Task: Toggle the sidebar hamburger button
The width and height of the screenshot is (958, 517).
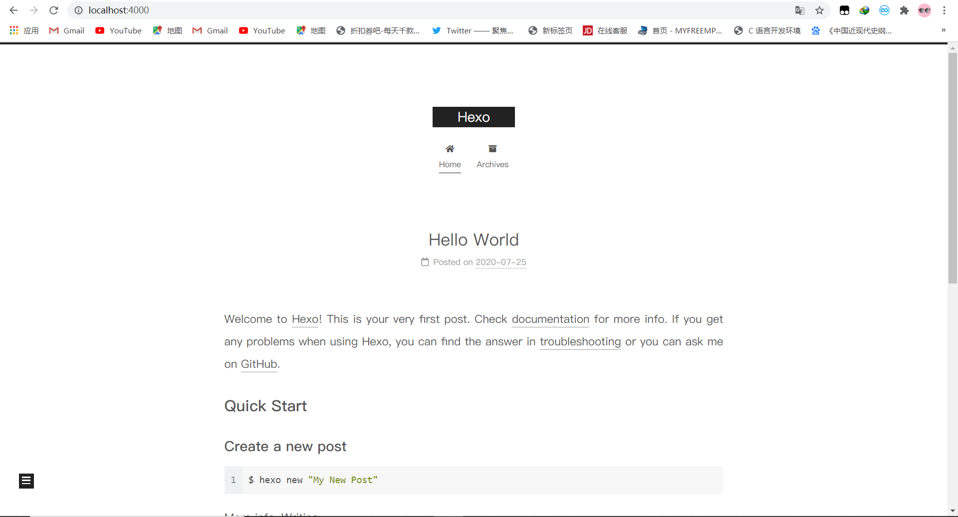Action: pyautogui.click(x=26, y=481)
